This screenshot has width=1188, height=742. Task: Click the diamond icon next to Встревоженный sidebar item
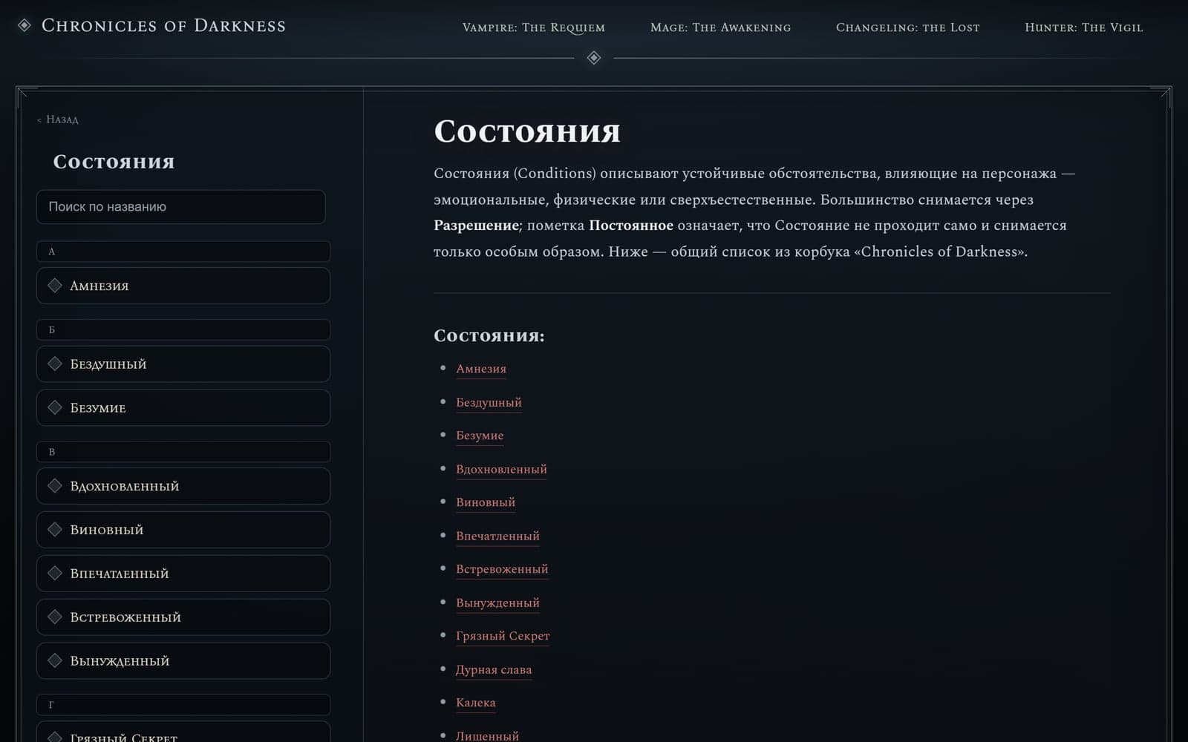click(x=55, y=617)
